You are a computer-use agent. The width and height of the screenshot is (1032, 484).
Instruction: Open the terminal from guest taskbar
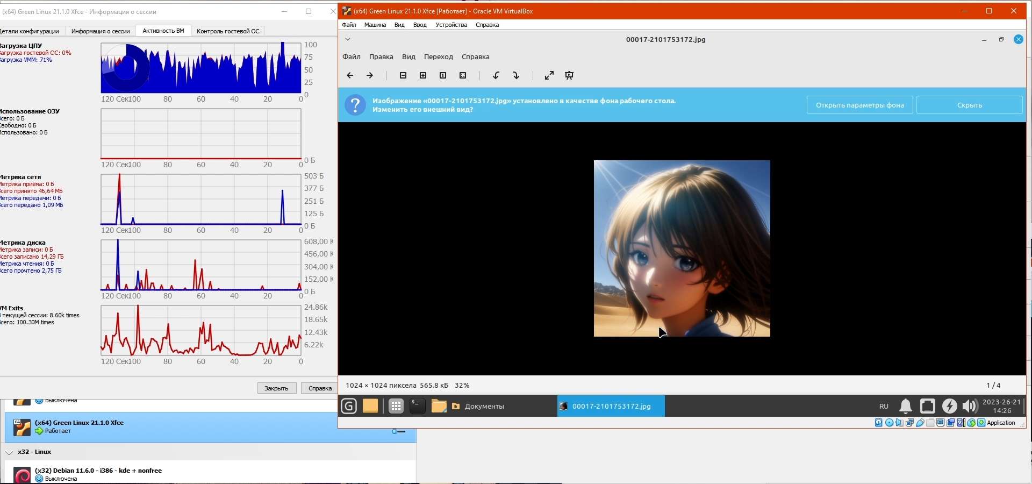(417, 406)
